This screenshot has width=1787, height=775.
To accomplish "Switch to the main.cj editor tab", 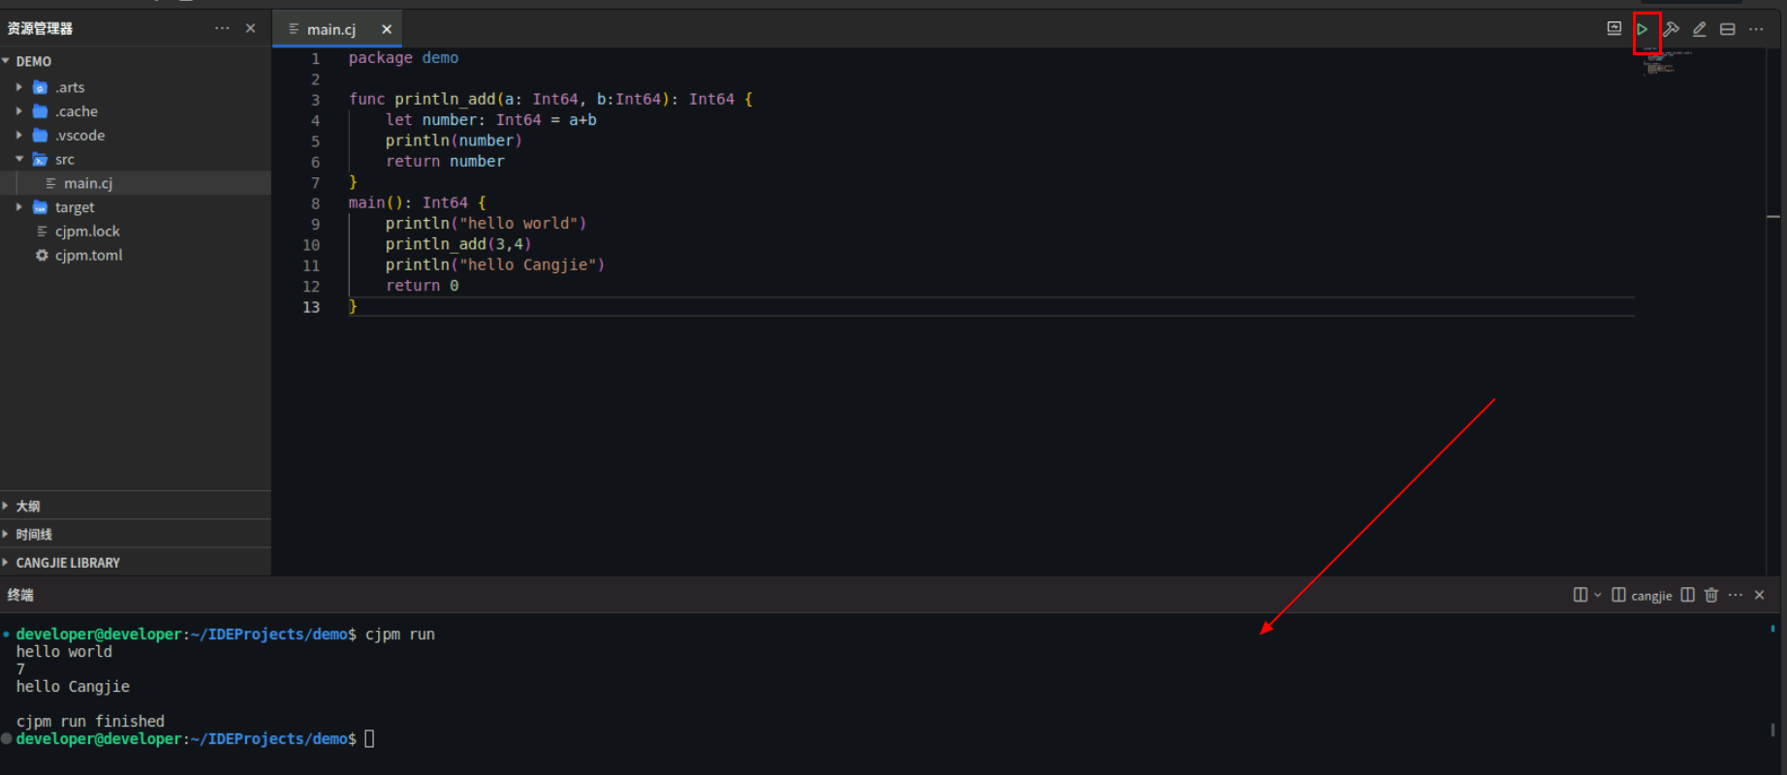I will [330, 30].
